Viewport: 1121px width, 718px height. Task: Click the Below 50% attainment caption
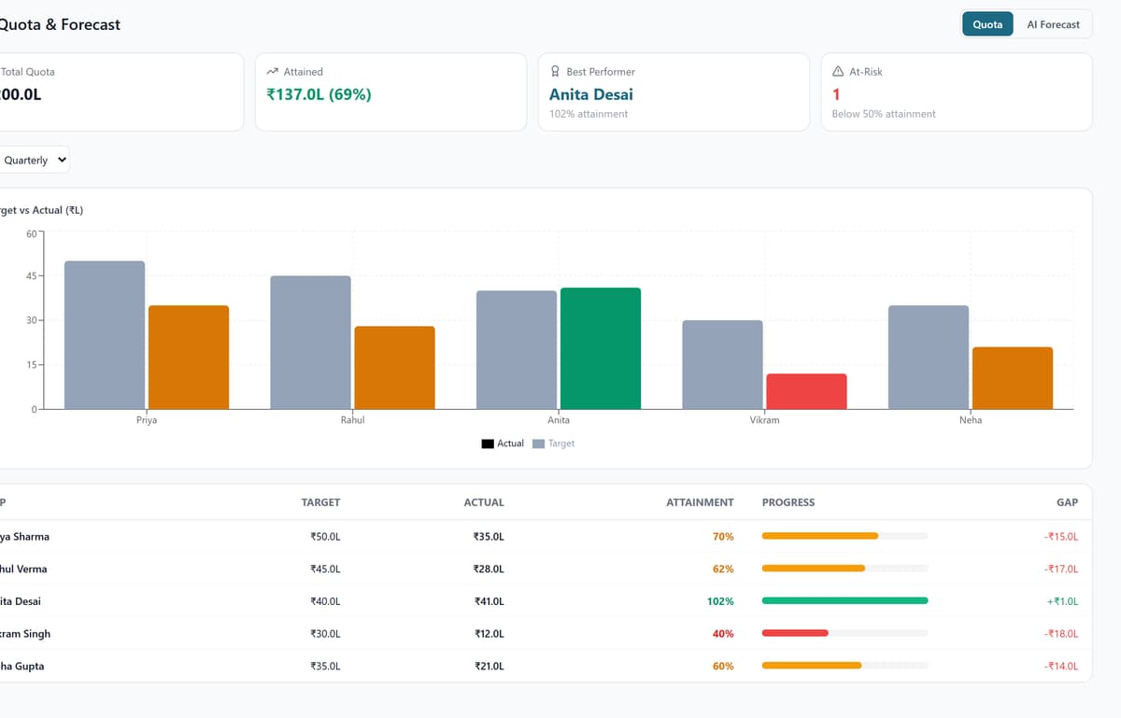coord(884,114)
